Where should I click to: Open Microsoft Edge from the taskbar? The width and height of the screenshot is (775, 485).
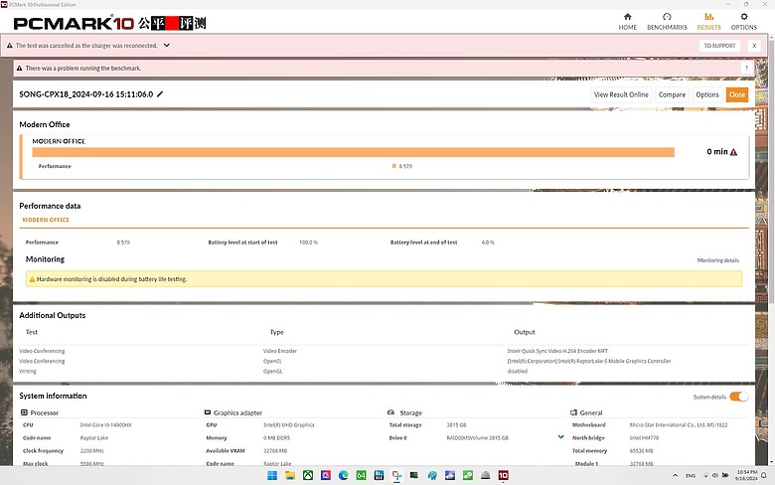(344, 476)
